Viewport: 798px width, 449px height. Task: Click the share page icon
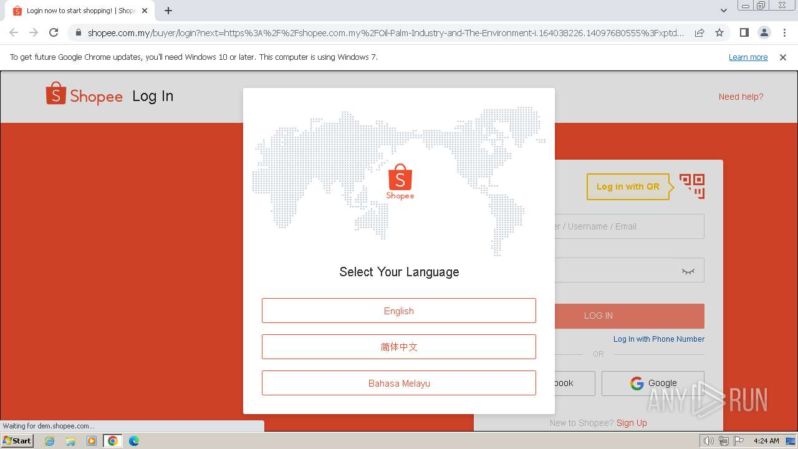pyautogui.click(x=699, y=32)
